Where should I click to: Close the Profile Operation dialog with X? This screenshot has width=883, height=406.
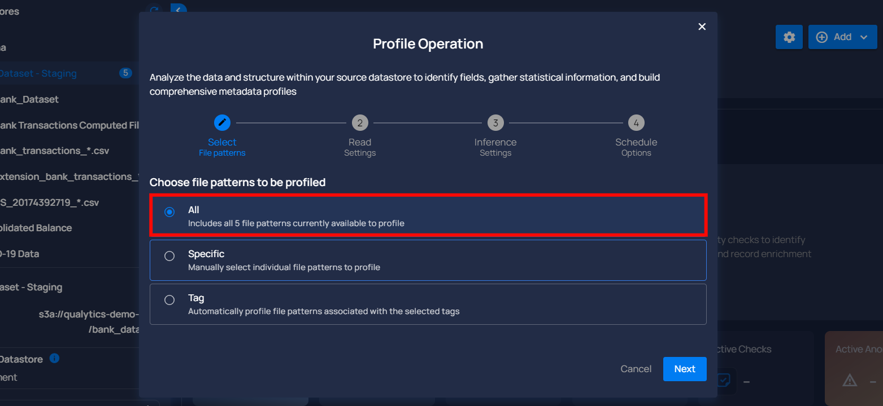702,27
